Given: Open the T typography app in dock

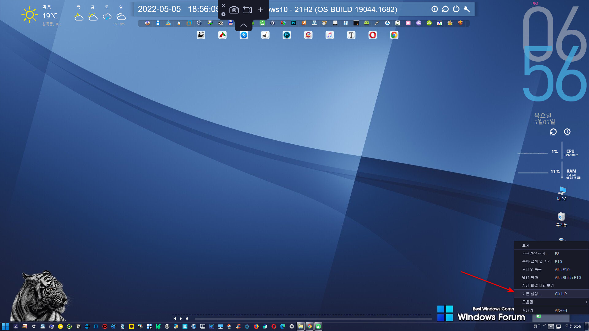Looking at the screenshot, I should coord(351,35).
